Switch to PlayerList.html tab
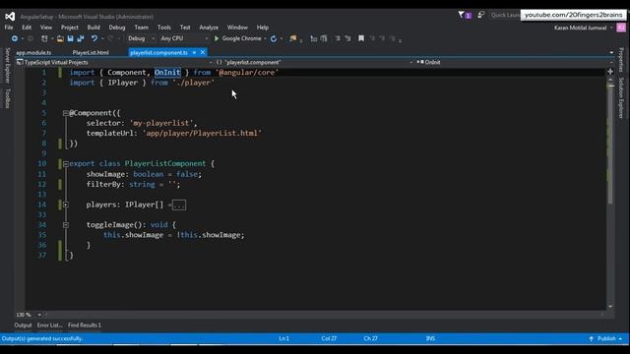630x354 pixels. [x=91, y=52]
